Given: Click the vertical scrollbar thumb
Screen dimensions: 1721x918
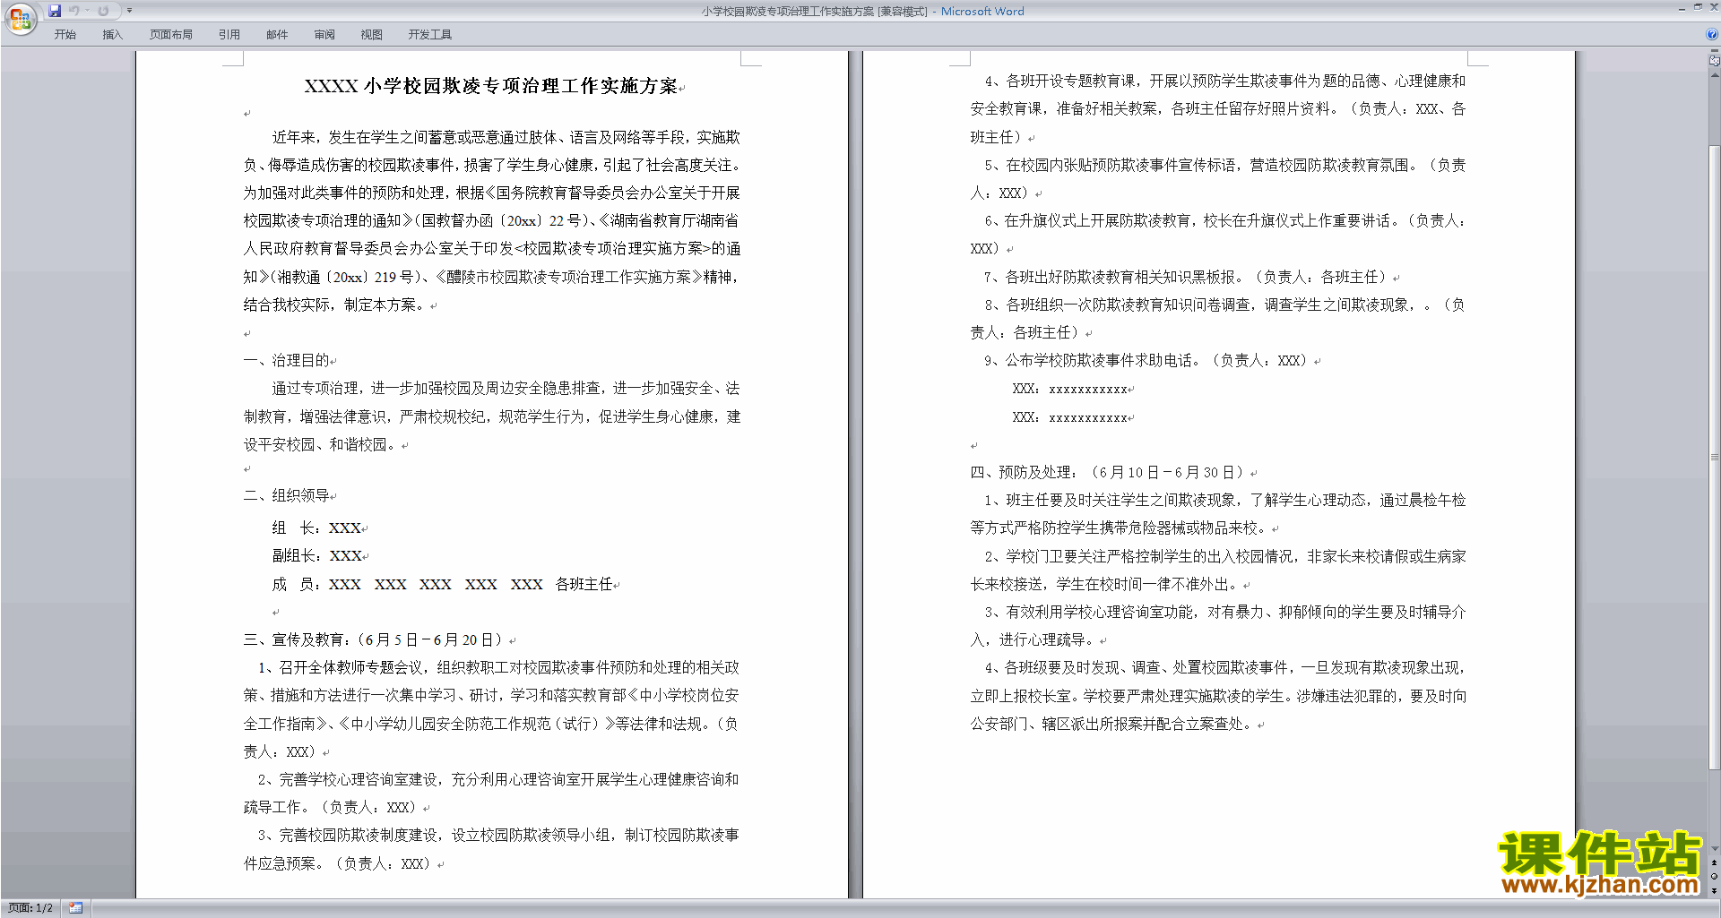Looking at the screenshot, I should [1714, 457].
